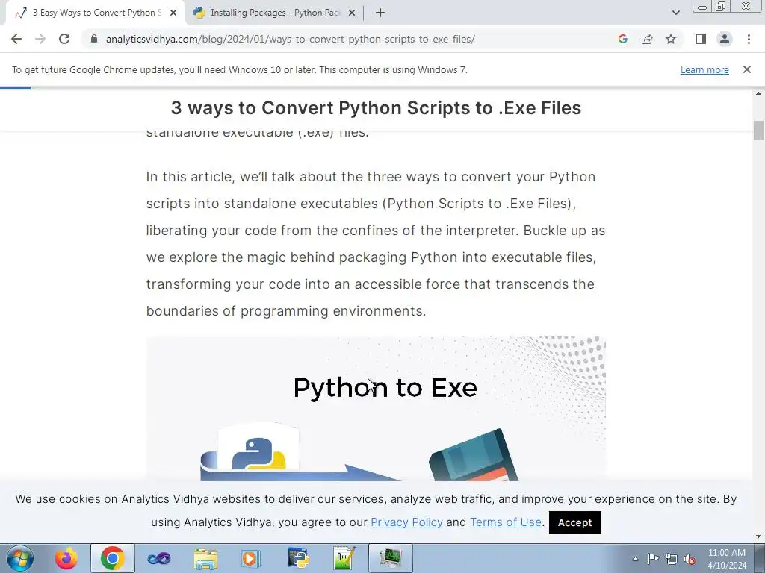This screenshot has width=765, height=573.
Task: Click the Google icon in the address bar
Action: pyautogui.click(x=622, y=39)
